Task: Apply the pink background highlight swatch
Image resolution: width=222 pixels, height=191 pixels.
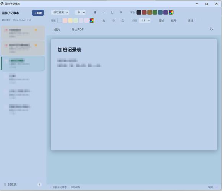Action: 65,21
